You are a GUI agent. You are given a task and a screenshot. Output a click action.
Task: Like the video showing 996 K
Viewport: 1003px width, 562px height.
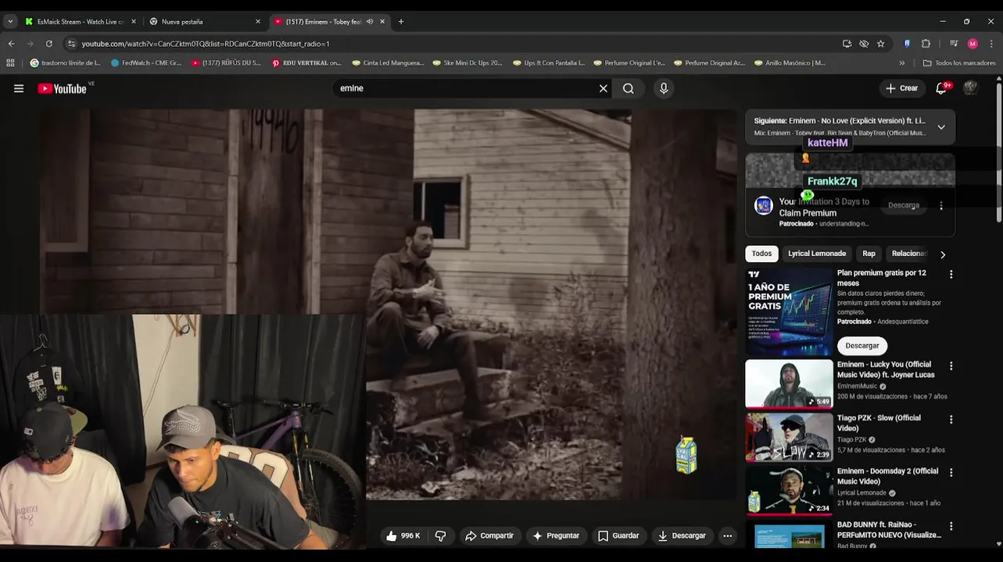403,535
